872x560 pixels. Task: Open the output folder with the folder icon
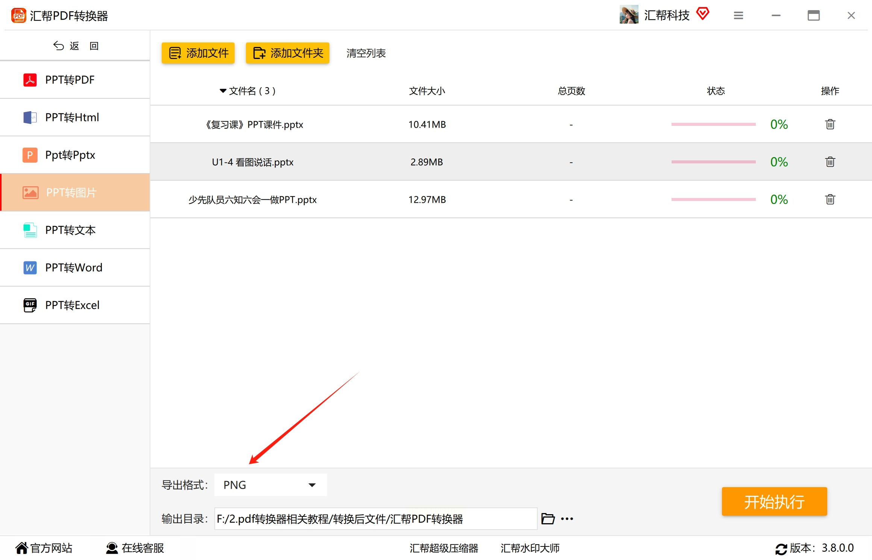[x=548, y=519]
